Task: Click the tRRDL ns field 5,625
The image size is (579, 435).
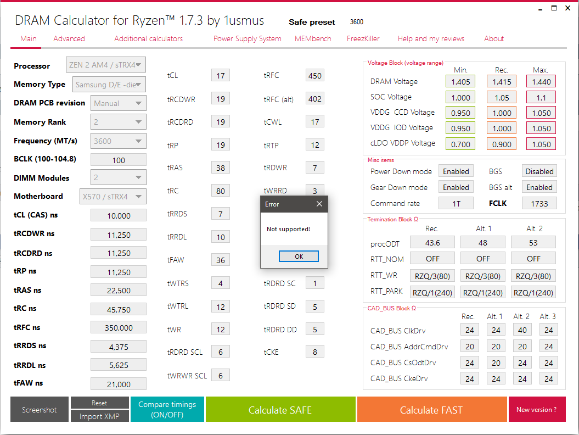Action: [x=119, y=365]
